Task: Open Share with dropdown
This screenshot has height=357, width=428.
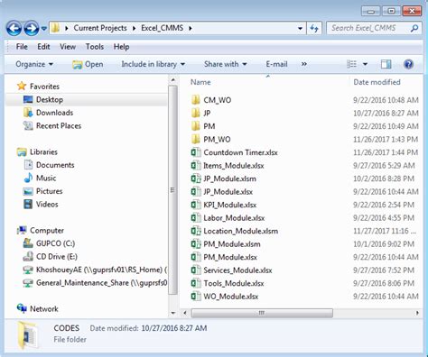Action: (x=226, y=64)
